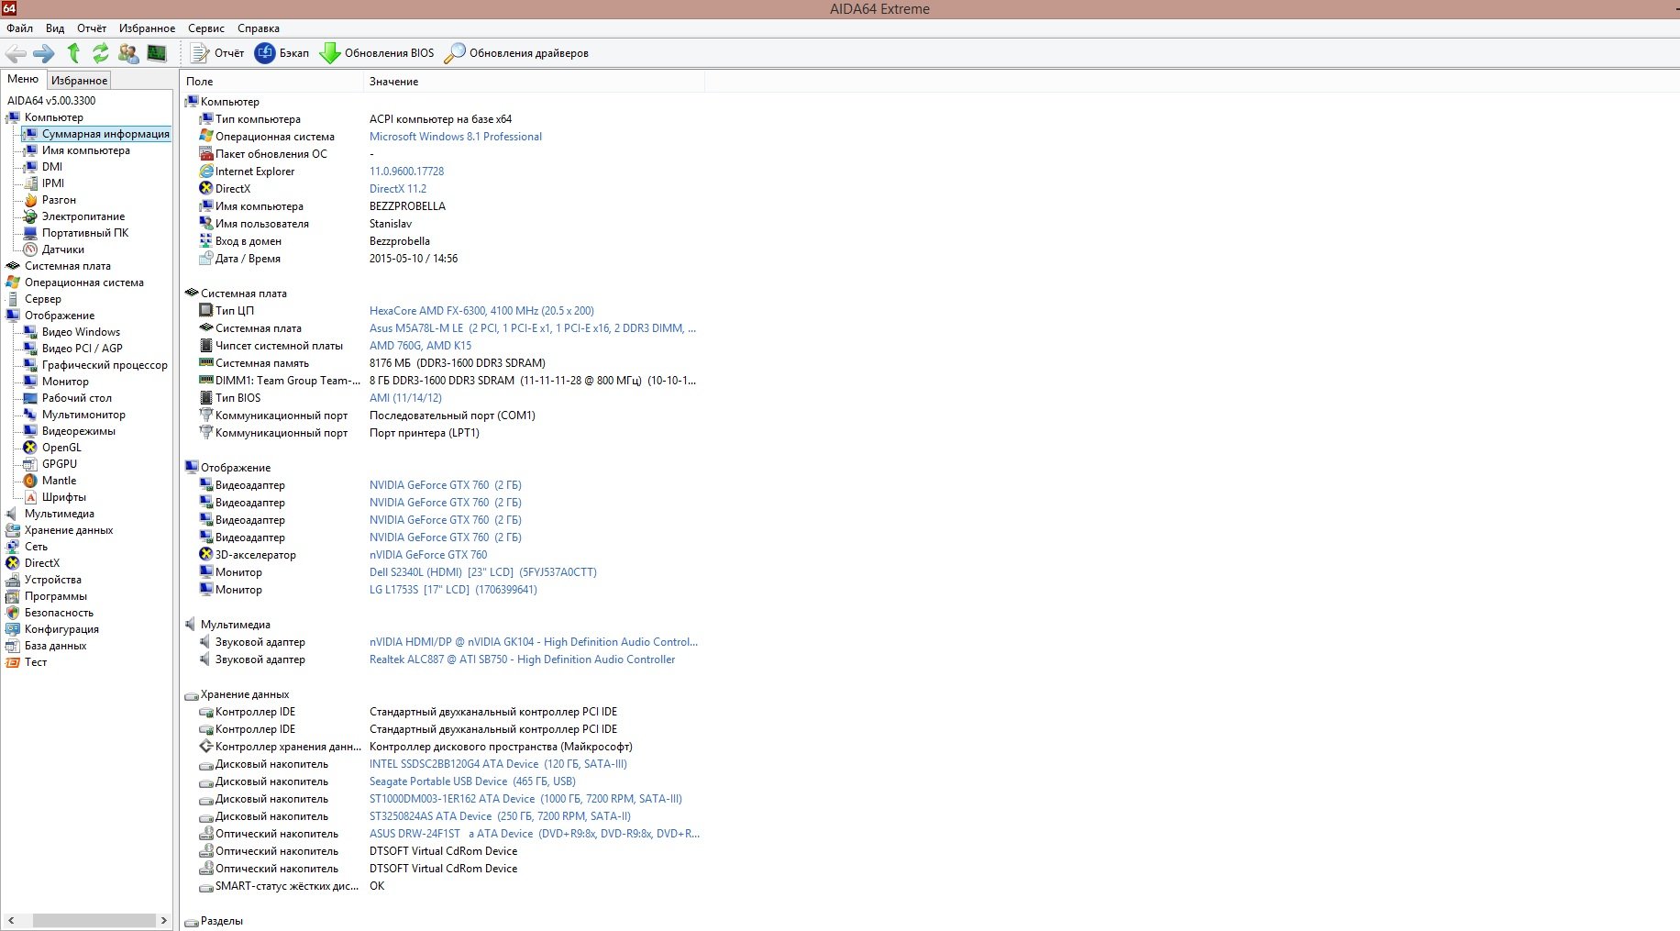
Task: Click the Back arrow toolbar icon
Action: [16, 53]
